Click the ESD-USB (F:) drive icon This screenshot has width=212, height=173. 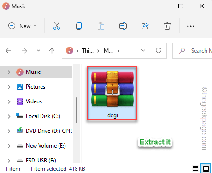point(20,161)
